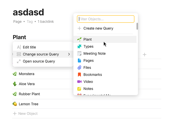Screen dimensions: 176x131
Task: Select Change source Query menu entry
Action: 43,54
